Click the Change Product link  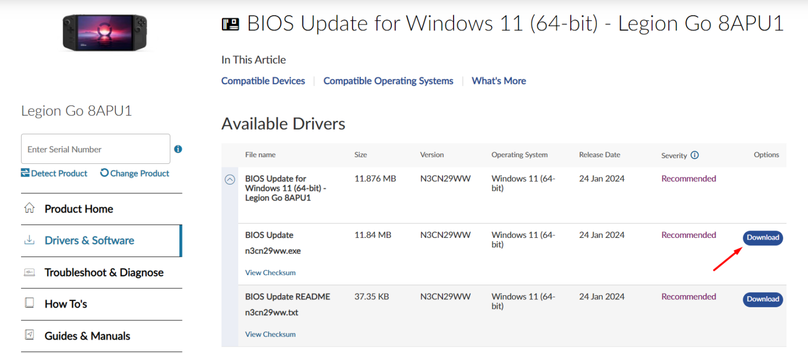click(135, 173)
